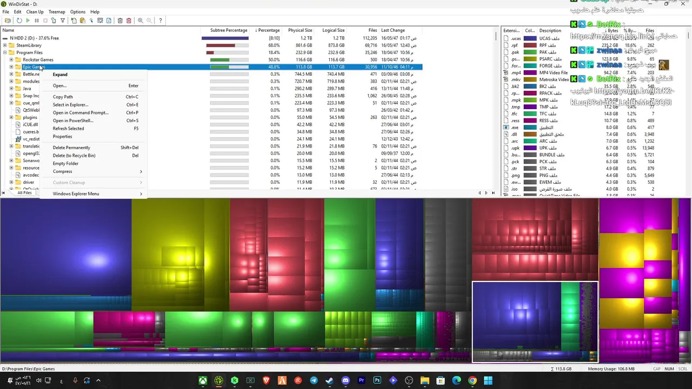692x389 pixels.
Task: Click the red trash can toolbar icon
Action: (129, 21)
